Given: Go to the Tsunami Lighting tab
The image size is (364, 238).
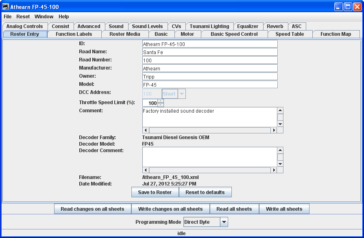Looking at the screenshot, I should 209,26.
